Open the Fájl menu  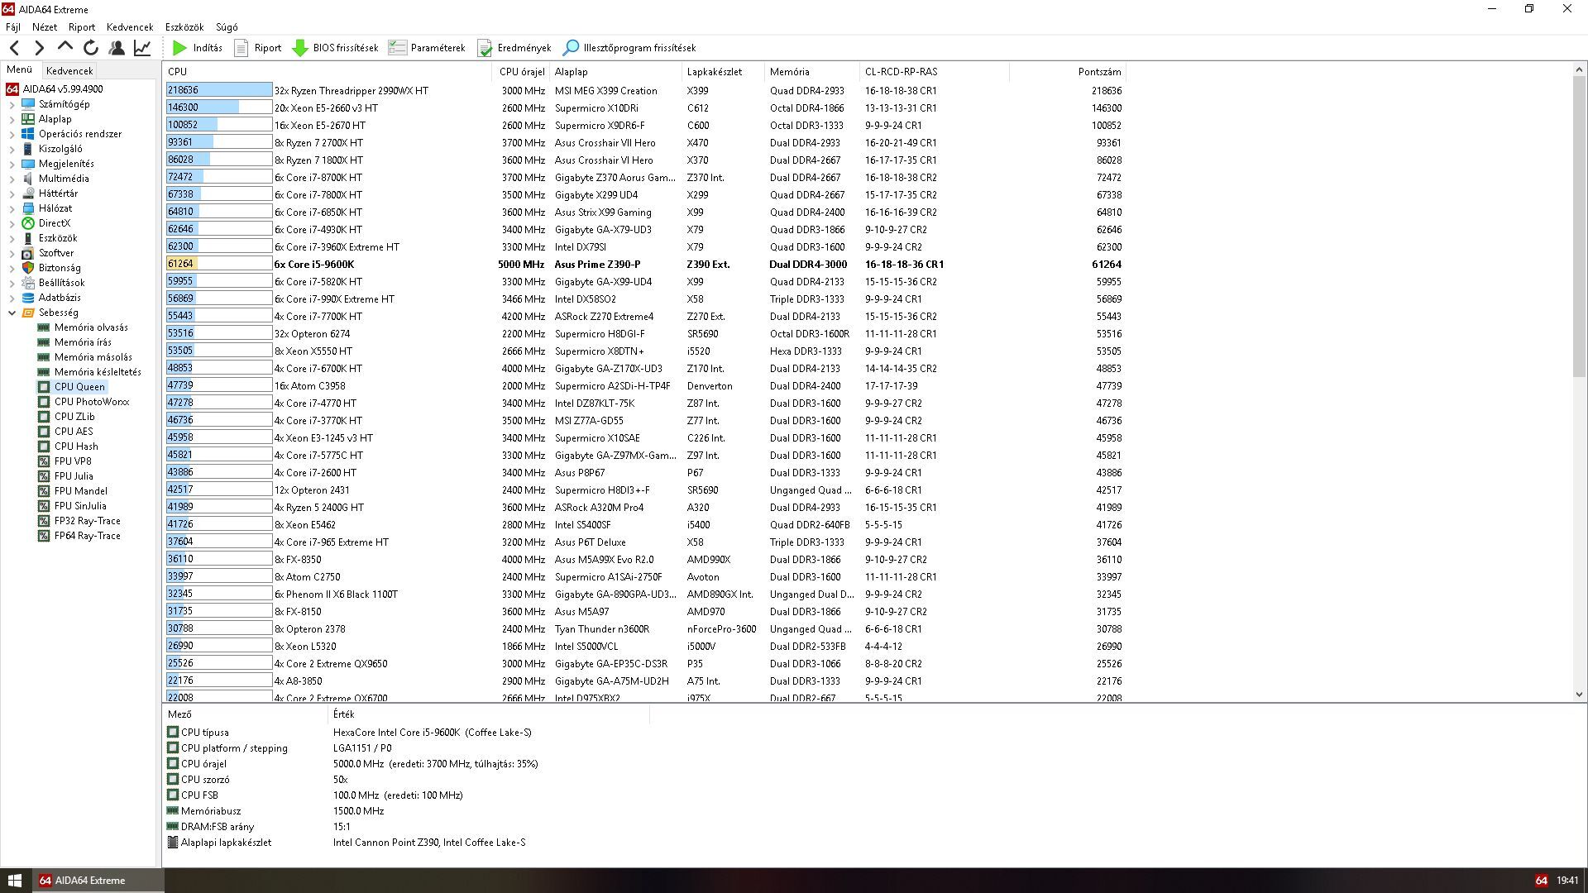pos(13,27)
